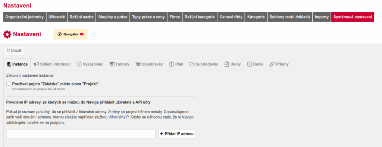Viewport: 382px width, 147px height.
Task: Click the red settings gear icon
Action: point(7,34)
